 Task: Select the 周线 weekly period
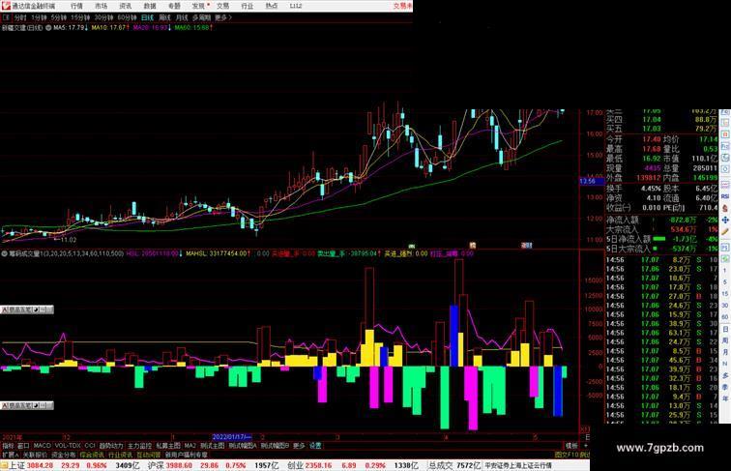coord(164,17)
